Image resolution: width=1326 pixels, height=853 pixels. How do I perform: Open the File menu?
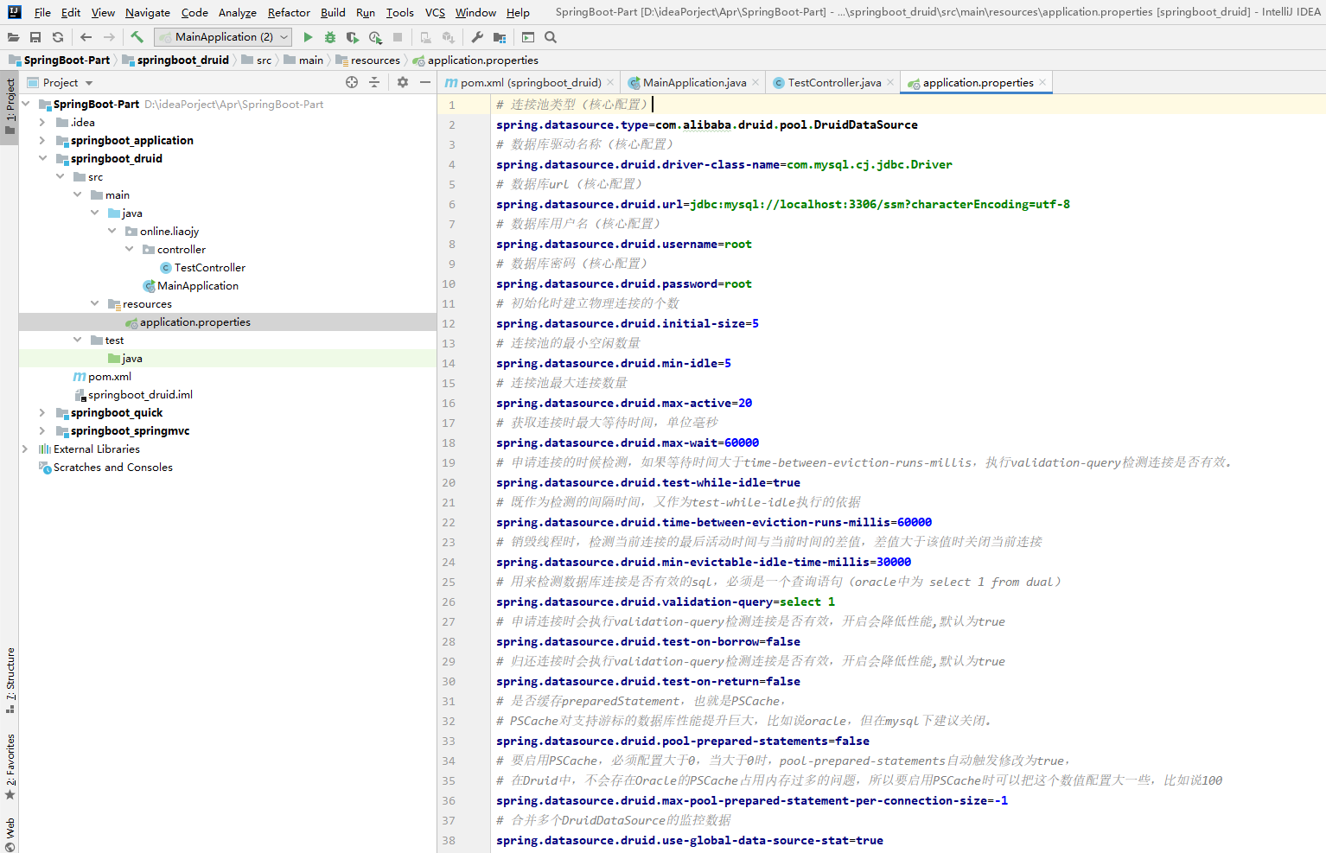[42, 12]
